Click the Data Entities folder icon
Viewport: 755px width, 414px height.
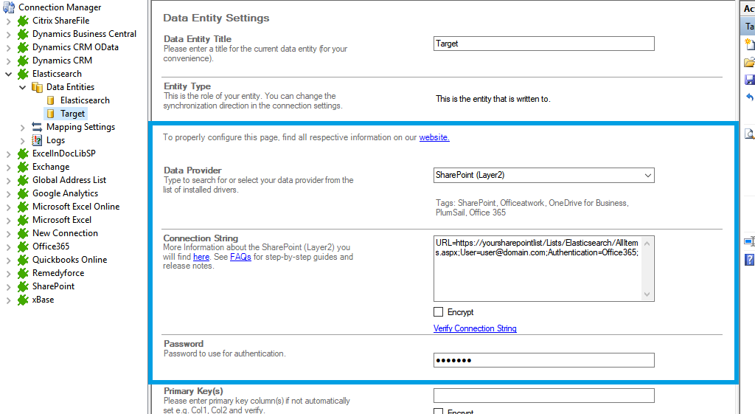(x=37, y=87)
